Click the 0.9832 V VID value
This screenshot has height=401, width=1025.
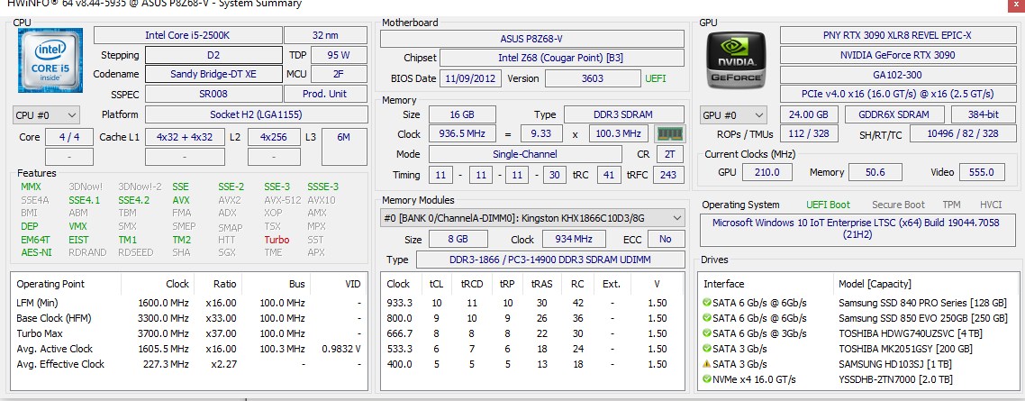pos(341,349)
